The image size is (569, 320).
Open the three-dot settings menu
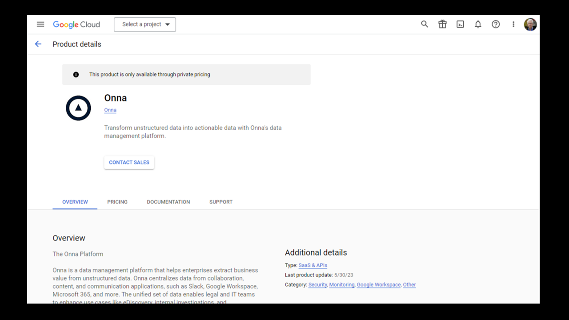tap(513, 24)
